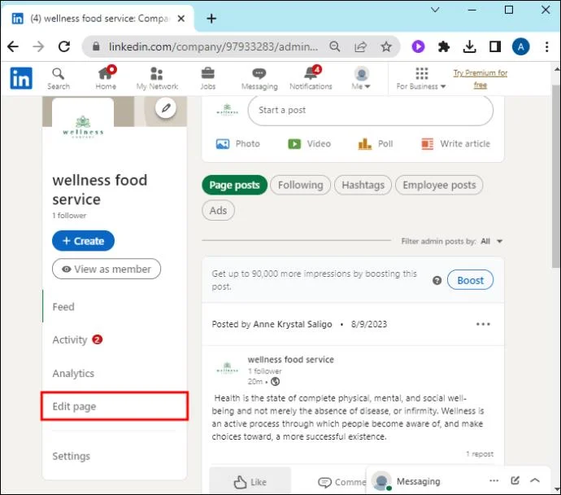Open Jobs briefcase icon

click(x=208, y=79)
